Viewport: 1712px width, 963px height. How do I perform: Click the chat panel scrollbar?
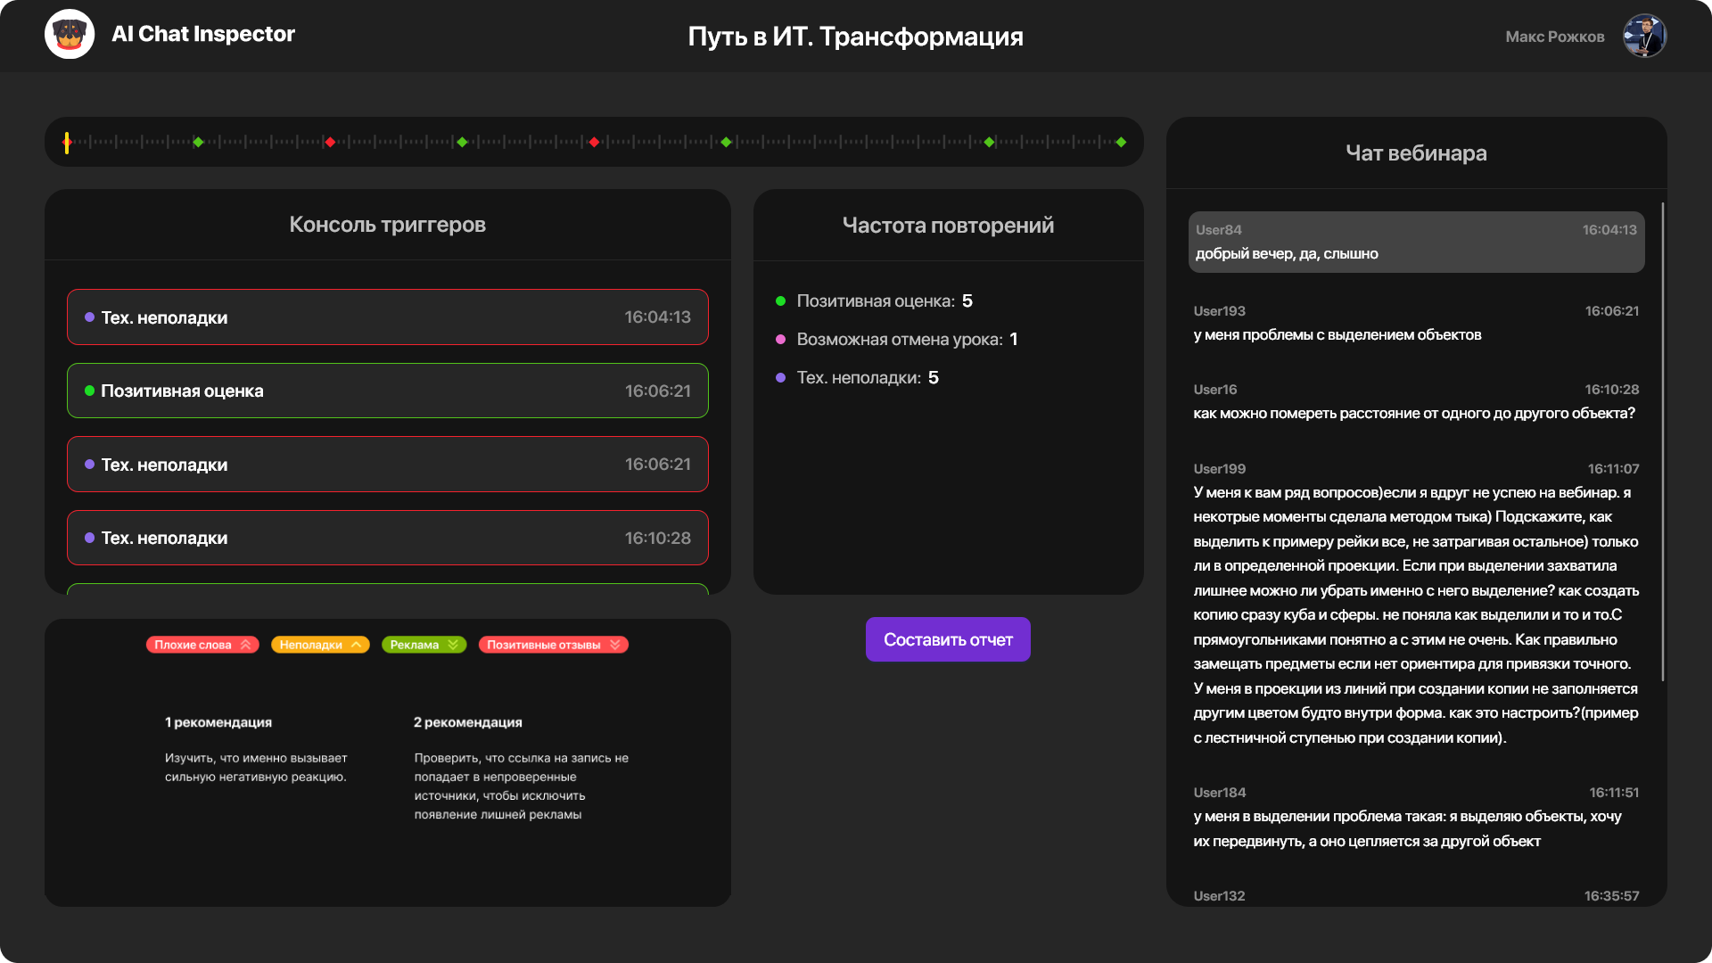pyautogui.click(x=1662, y=441)
